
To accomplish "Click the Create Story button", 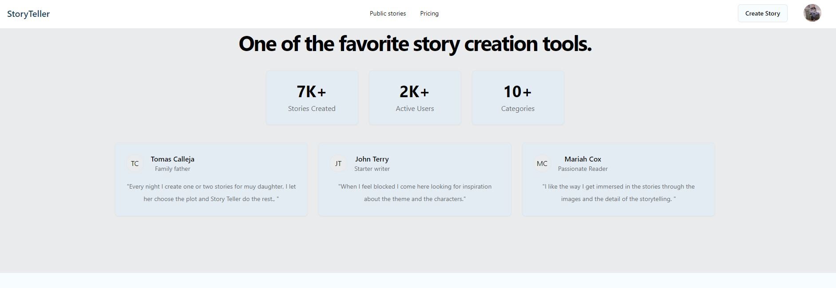I will 762,13.
